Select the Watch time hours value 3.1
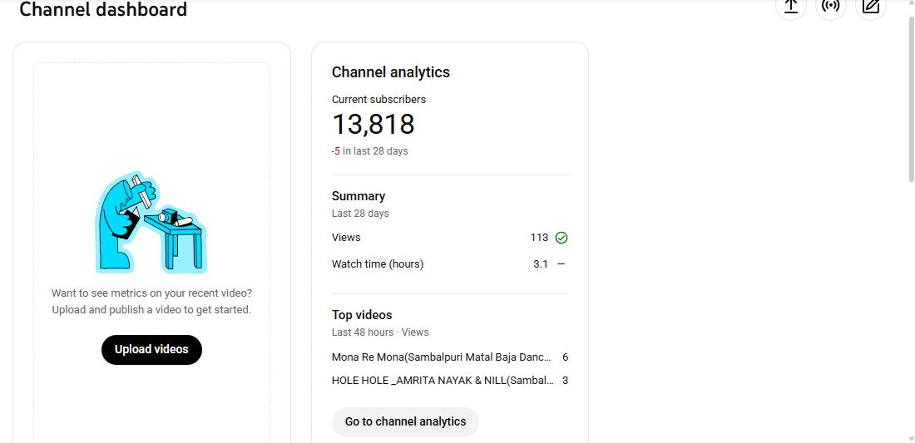 pyautogui.click(x=541, y=264)
